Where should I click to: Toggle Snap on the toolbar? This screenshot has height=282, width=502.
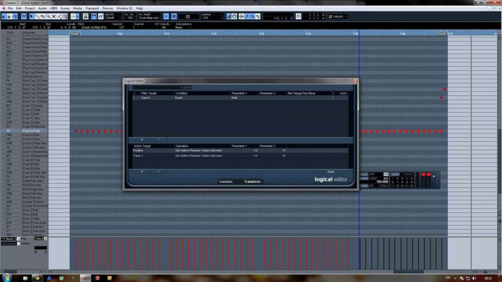point(166,16)
